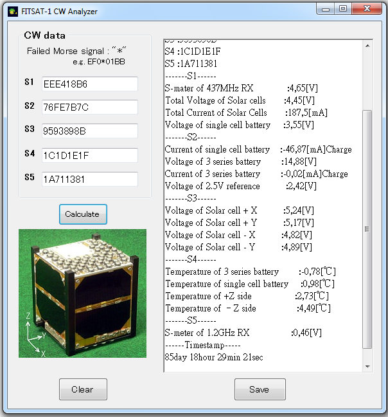Click 'Voltage of Solar cell + X' line
This screenshot has width=388, height=417.
(x=239, y=210)
